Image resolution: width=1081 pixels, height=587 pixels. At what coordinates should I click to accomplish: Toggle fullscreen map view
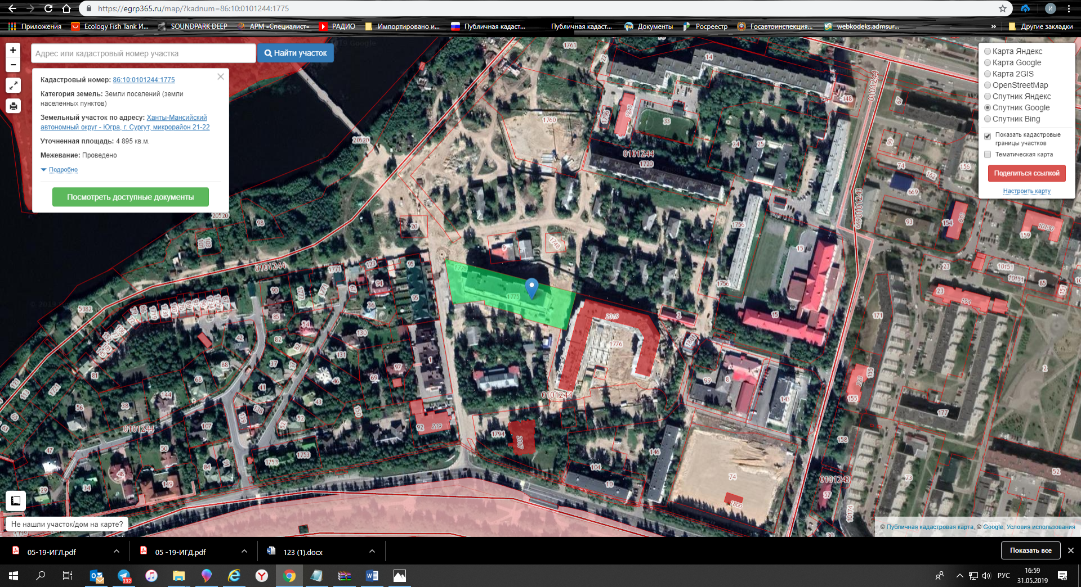(x=13, y=85)
